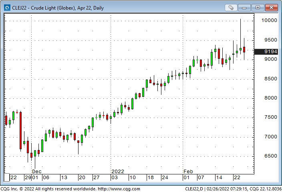Image resolution: width=282 pixels, height=192 pixels.
Task: Click the 7000 price axis label
Action: tap(271, 137)
